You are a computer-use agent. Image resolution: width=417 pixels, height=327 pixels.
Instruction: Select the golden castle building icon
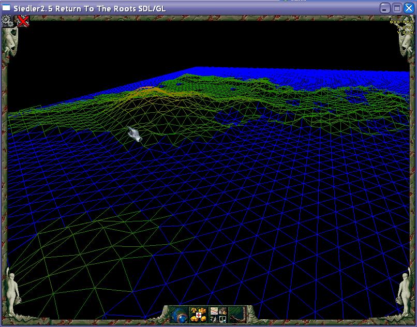[x=202, y=310]
